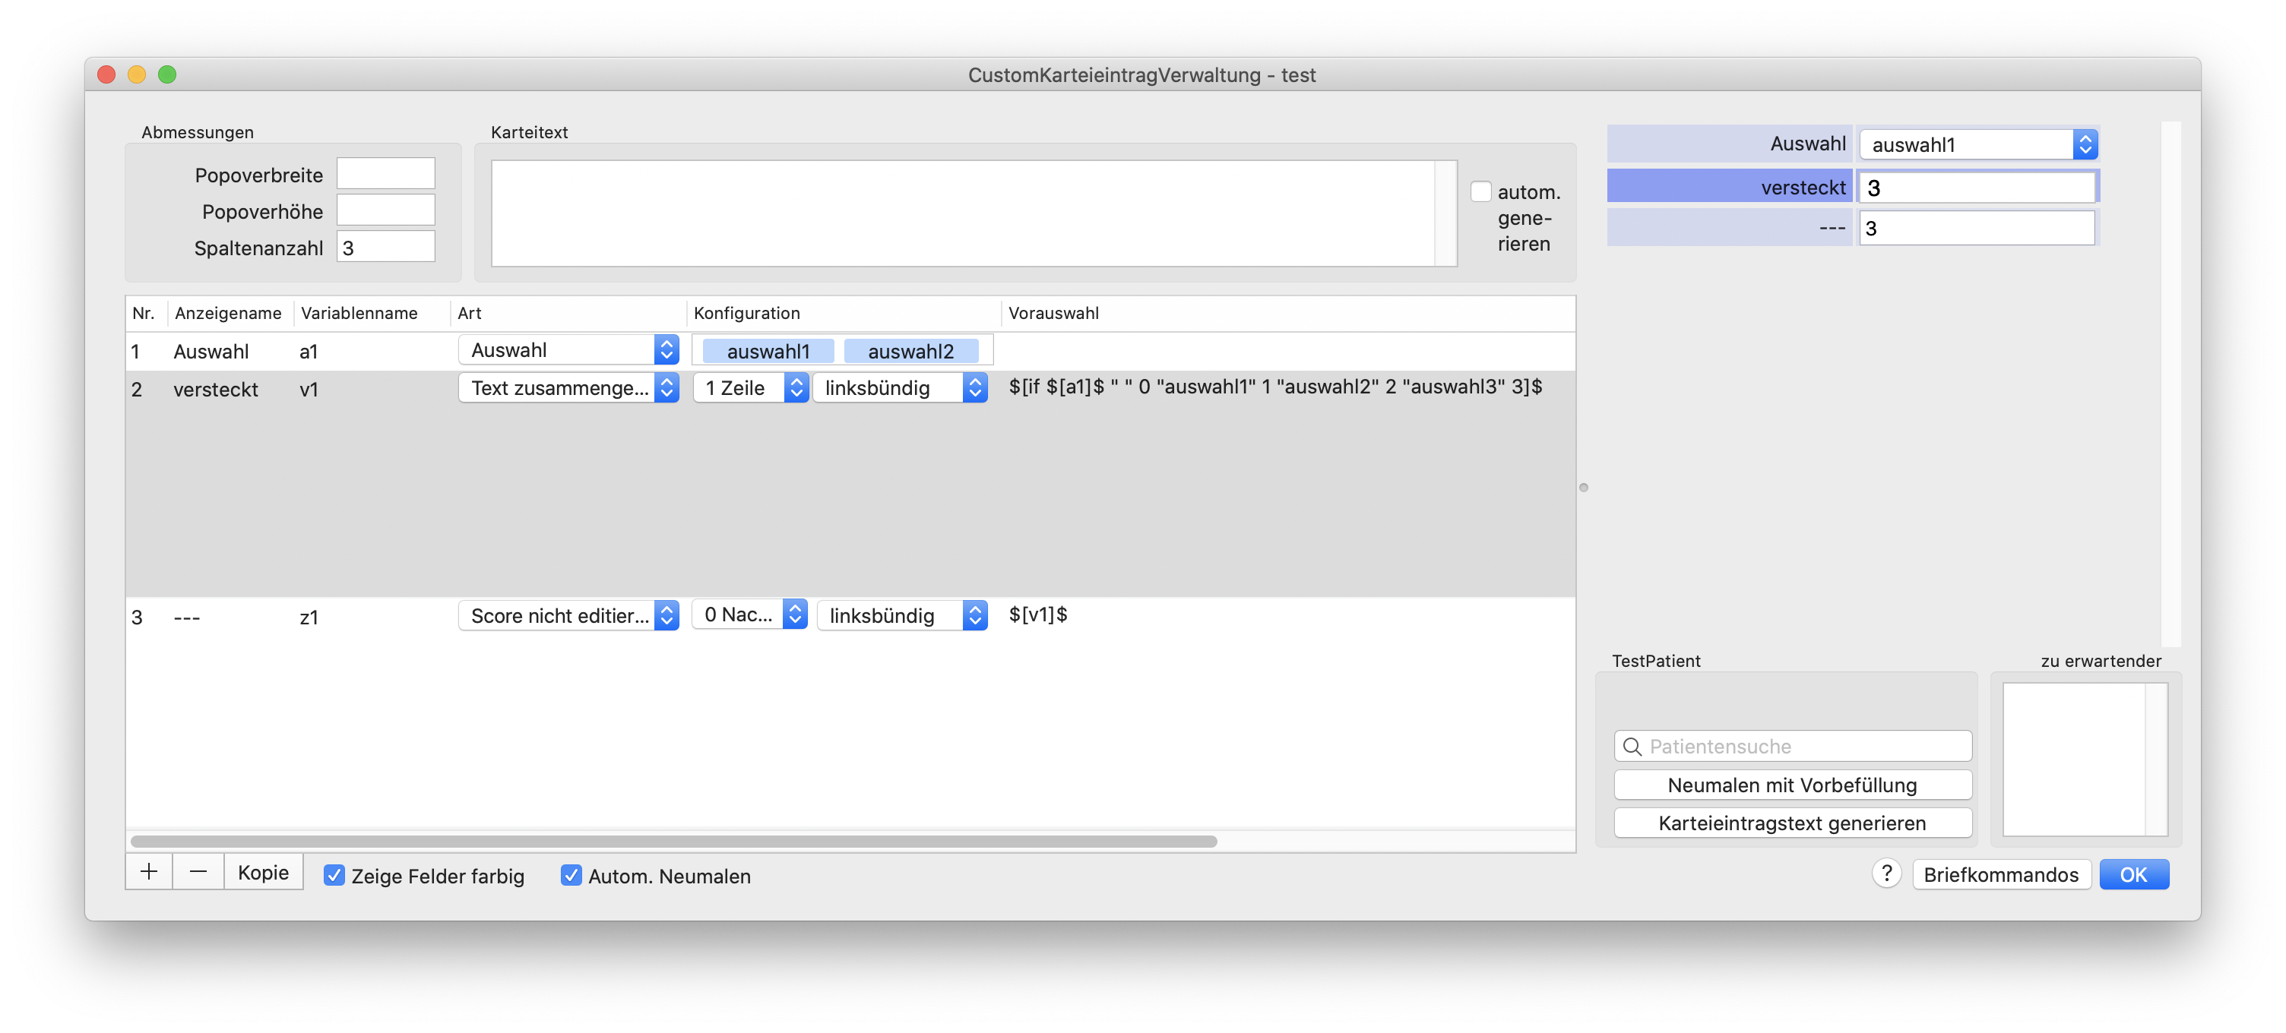Click the Anzeigename column header
Screen dimensions: 2286x1033
(x=228, y=313)
